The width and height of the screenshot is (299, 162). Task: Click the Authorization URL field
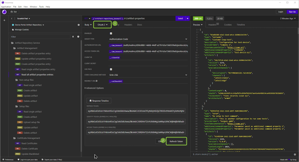[148, 45]
